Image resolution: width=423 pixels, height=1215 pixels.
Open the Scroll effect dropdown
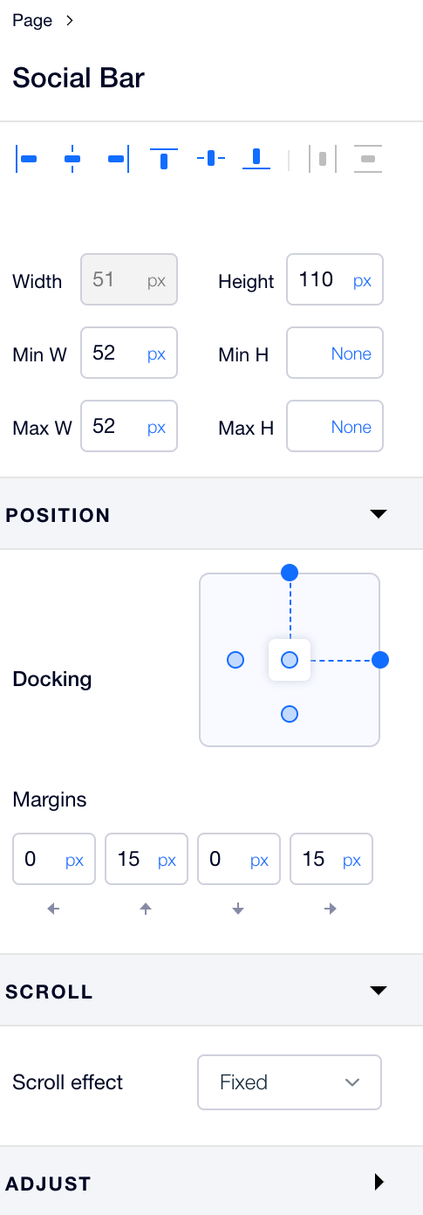pyautogui.click(x=290, y=1082)
